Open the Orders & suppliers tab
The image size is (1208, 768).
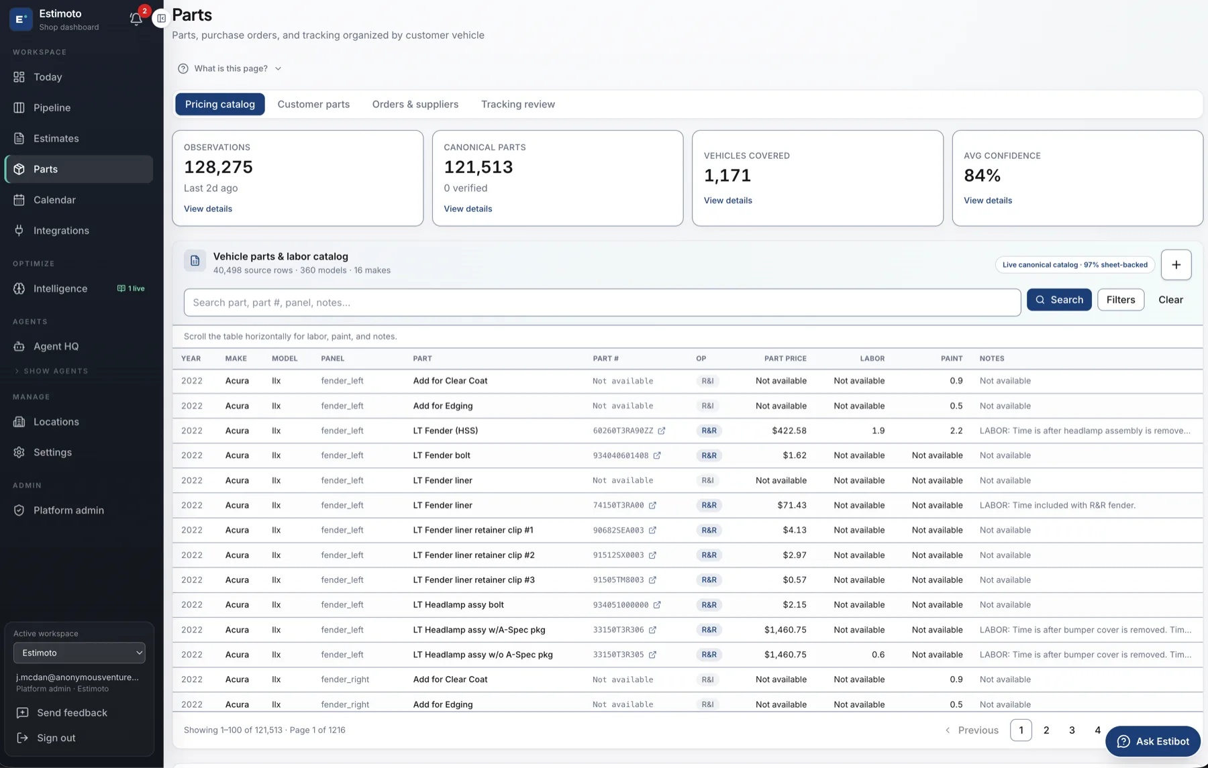[415, 104]
